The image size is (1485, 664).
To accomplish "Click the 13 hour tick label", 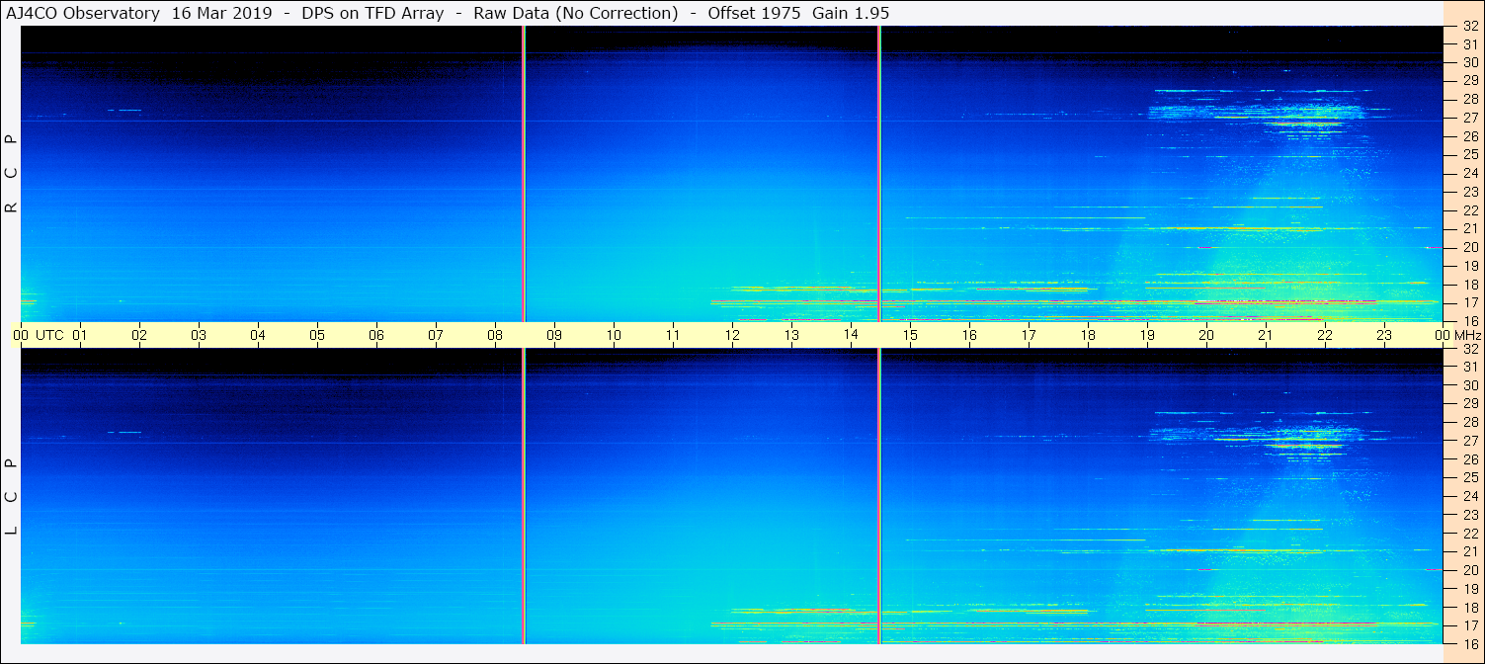I will click(x=791, y=335).
